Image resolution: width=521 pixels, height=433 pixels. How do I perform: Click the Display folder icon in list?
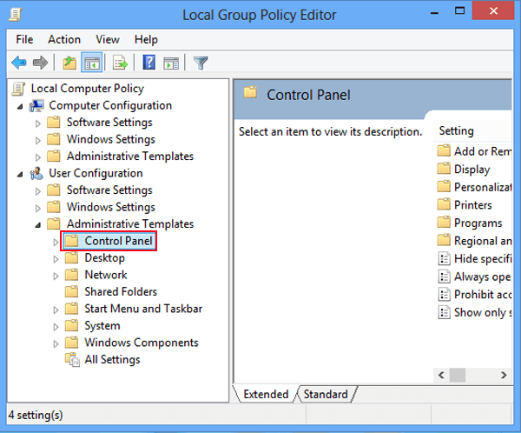click(444, 169)
